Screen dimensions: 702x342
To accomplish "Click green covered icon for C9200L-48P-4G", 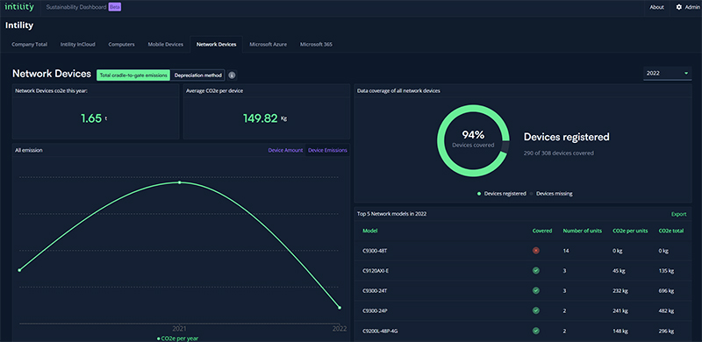I will 535,331.
